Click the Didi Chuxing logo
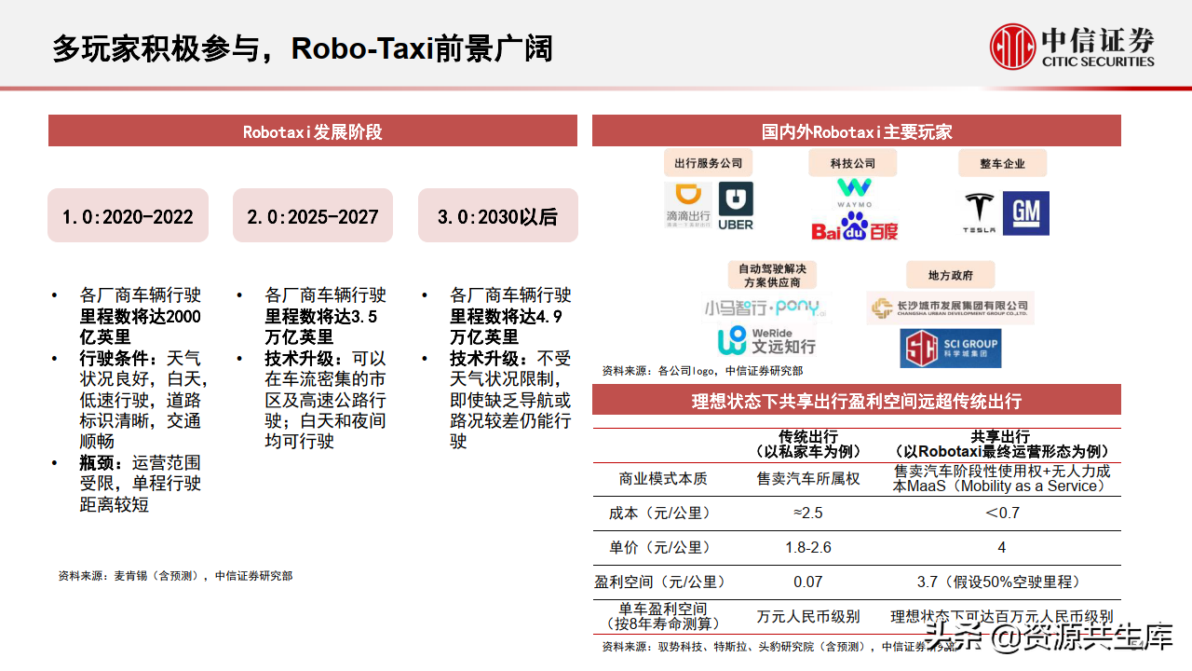 click(688, 205)
